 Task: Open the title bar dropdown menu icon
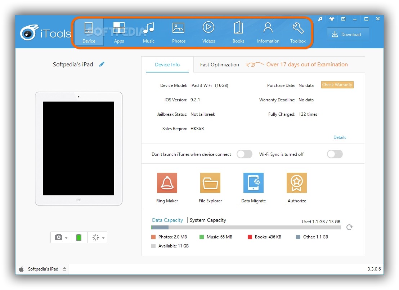tap(343, 19)
